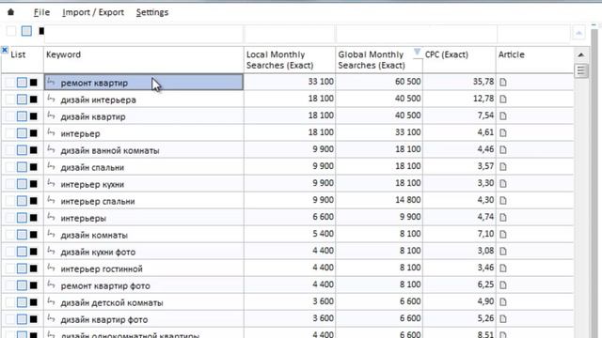Toggle blue checkbox for интерьер кухни row
The height and width of the screenshot is (338, 602).
pos(22,184)
